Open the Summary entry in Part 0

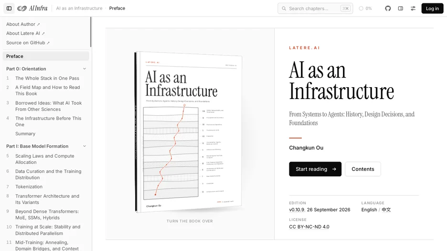[25, 134]
